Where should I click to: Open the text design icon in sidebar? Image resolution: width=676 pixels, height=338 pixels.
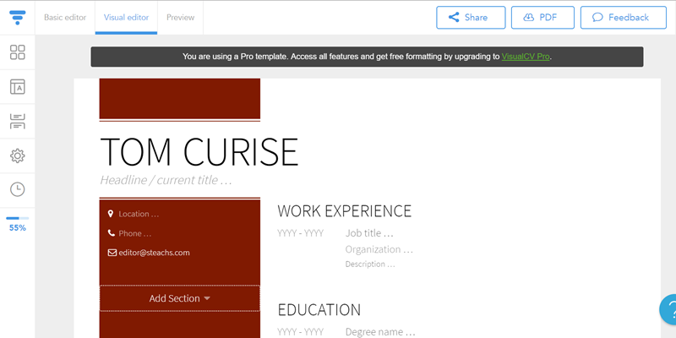(18, 87)
